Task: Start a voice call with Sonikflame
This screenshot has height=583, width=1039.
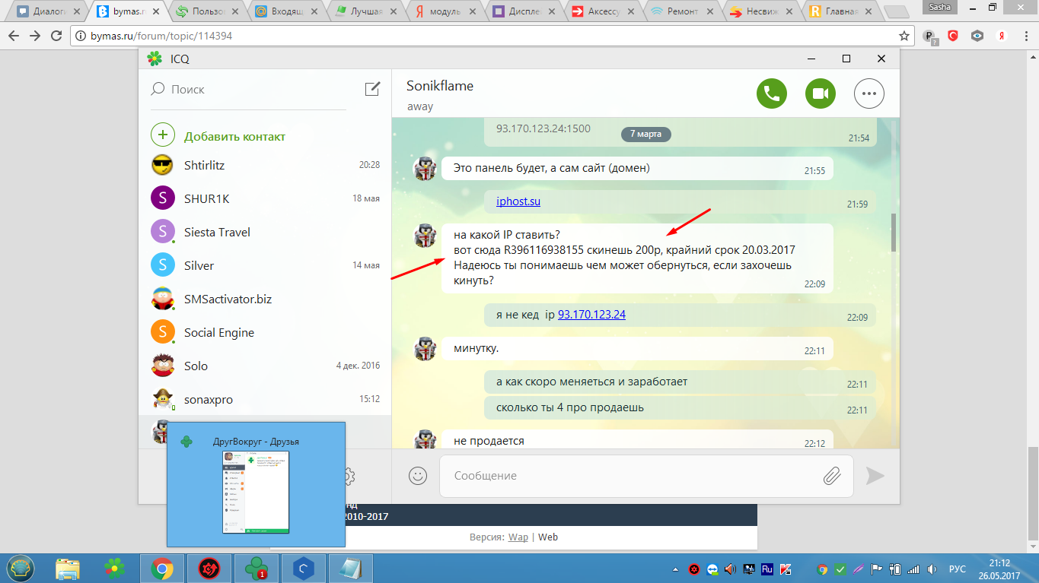Action: [772, 93]
